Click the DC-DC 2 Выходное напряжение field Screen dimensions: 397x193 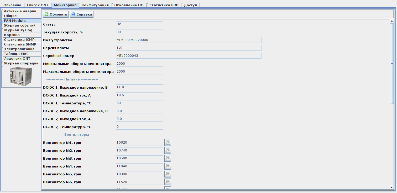tap(139, 111)
